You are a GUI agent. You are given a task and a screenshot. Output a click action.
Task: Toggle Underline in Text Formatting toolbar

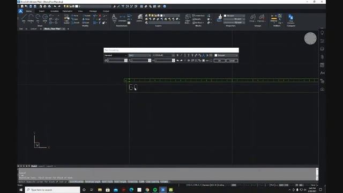pyautogui.click(x=185, y=55)
